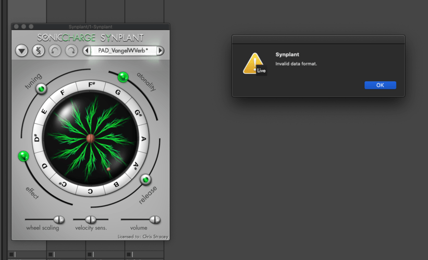Close the Synplant plugin window

point(16,27)
